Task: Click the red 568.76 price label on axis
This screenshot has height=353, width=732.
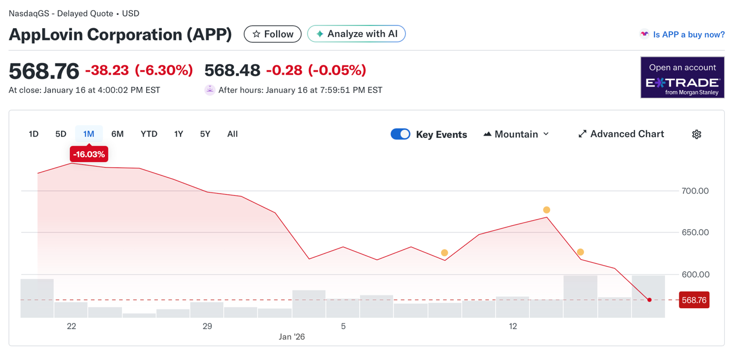Action: point(694,300)
